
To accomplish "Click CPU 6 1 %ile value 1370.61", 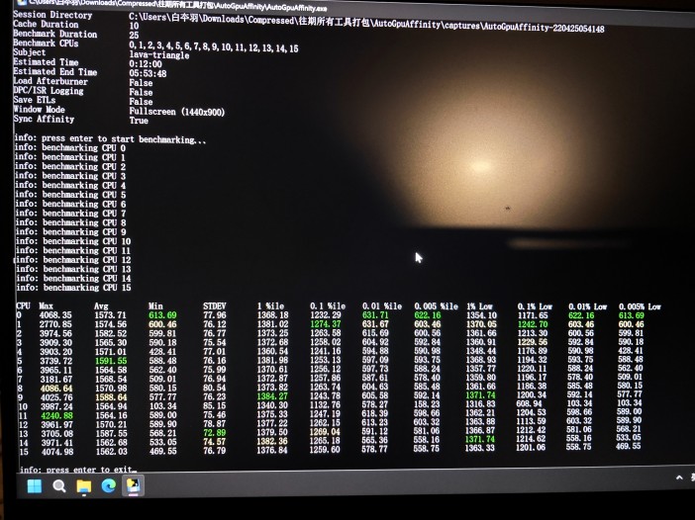I will pyautogui.click(x=272, y=369).
